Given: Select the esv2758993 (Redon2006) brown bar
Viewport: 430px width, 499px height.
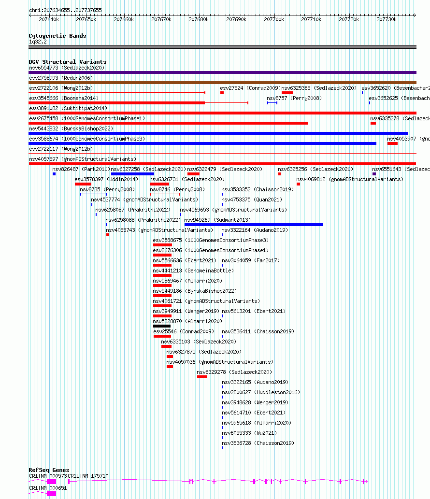Looking at the screenshot, I should point(222,83).
